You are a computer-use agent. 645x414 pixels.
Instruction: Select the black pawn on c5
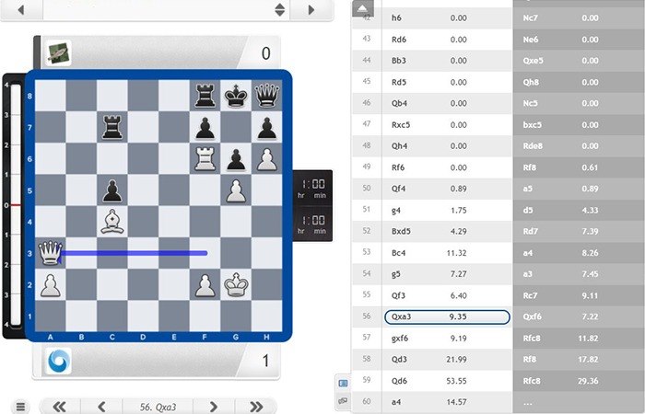111,190
